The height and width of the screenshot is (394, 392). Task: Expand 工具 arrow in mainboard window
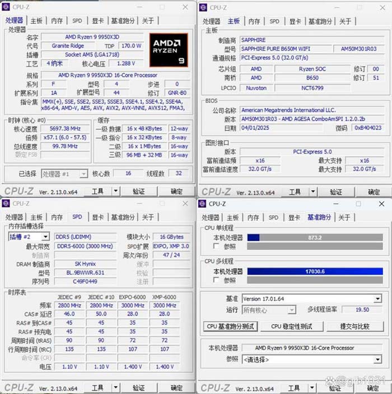coord(313,192)
